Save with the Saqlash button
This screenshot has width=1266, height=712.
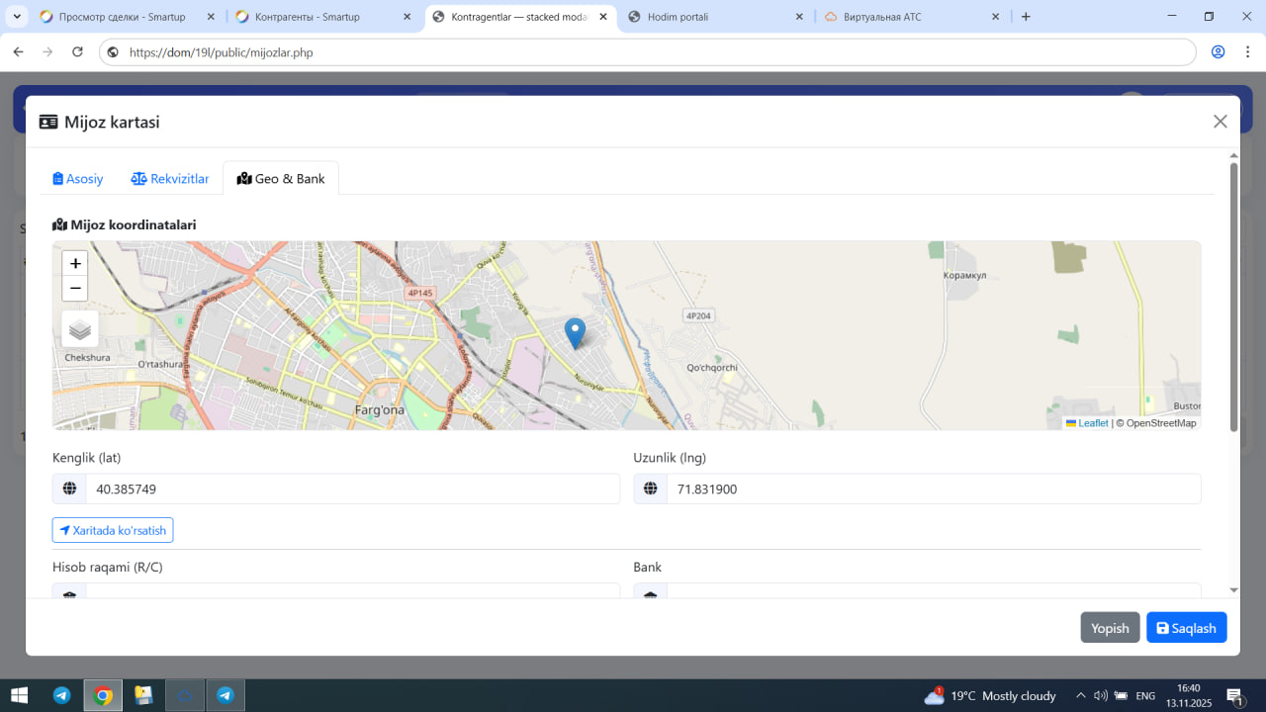click(x=1186, y=628)
